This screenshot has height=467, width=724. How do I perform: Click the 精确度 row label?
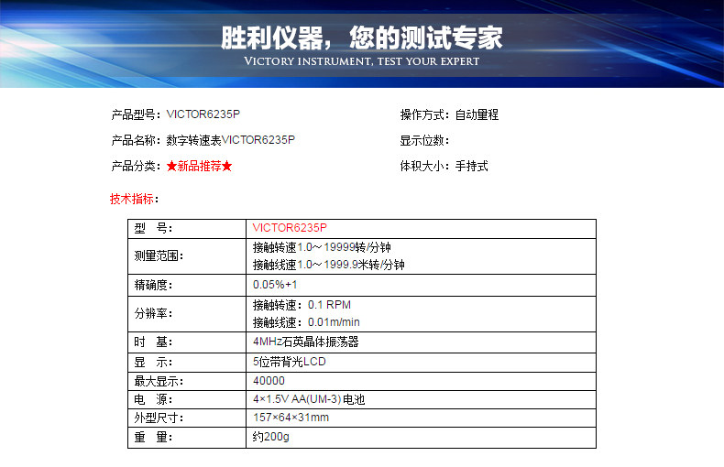point(153,285)
